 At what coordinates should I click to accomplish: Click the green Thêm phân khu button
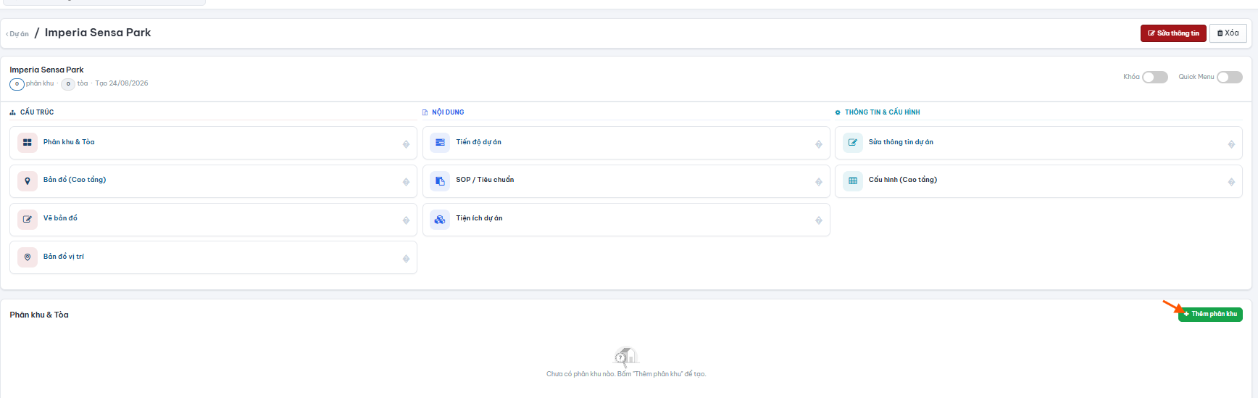(x=1210, y=314)
